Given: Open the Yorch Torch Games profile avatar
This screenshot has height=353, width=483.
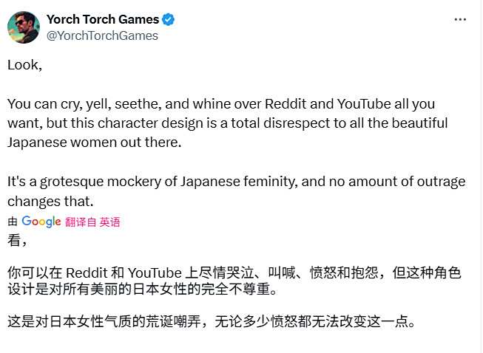Looking at the screenshot, I should [x=24, y=27].
